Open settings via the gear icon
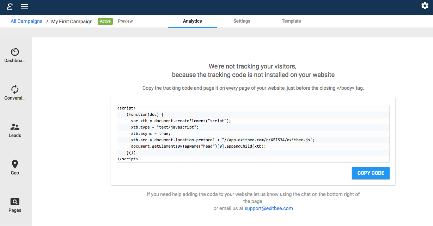 (425, 6)
